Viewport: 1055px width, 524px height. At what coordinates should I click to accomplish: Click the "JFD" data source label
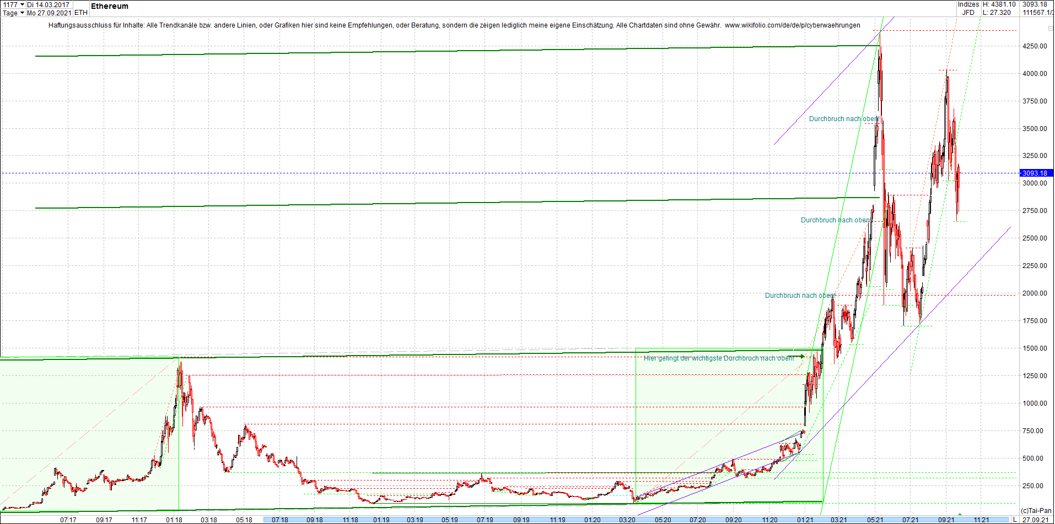pyautogui.click(x=968, y=12)
